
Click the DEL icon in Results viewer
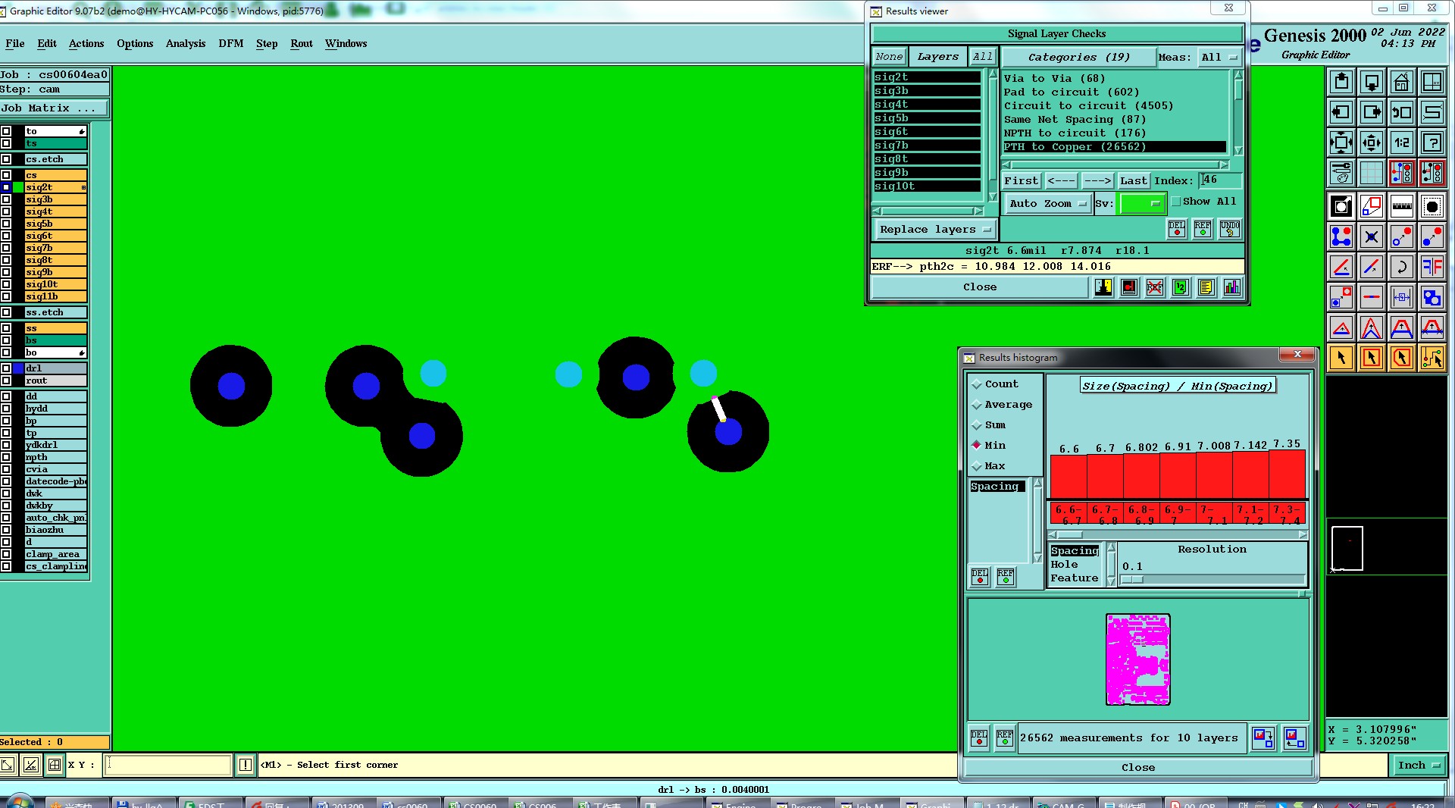coord(1176,229)
